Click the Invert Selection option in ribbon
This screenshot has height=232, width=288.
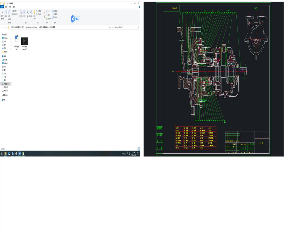click(x=55, y=17)
